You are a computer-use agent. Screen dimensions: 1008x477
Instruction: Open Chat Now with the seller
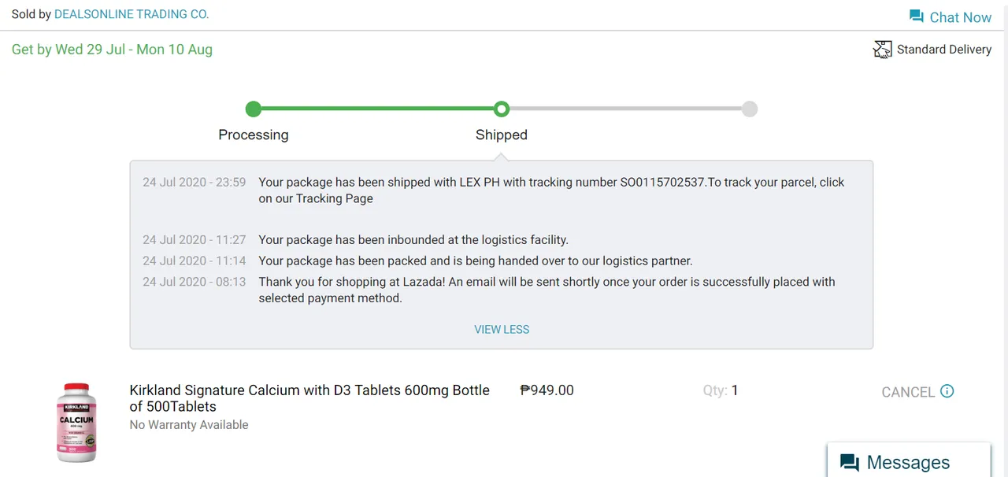tap(951, 17)
